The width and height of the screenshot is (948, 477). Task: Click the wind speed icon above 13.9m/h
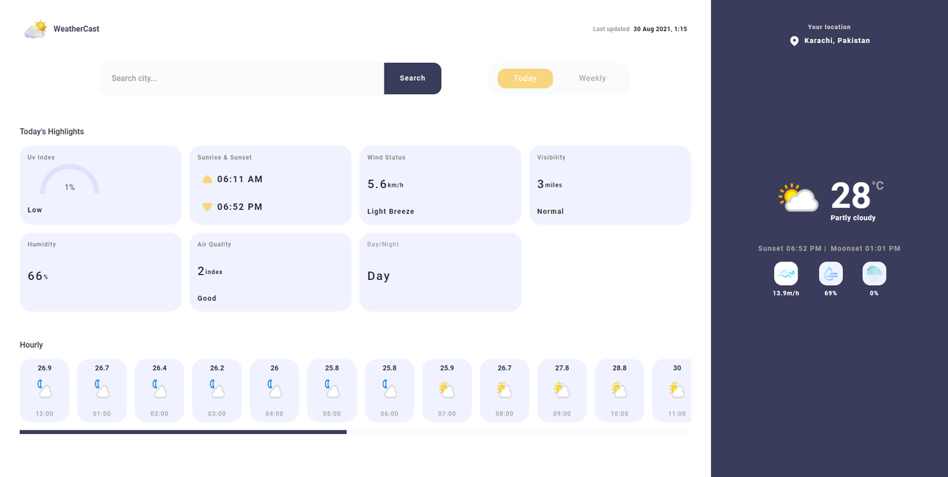click(x=786, y=273)
